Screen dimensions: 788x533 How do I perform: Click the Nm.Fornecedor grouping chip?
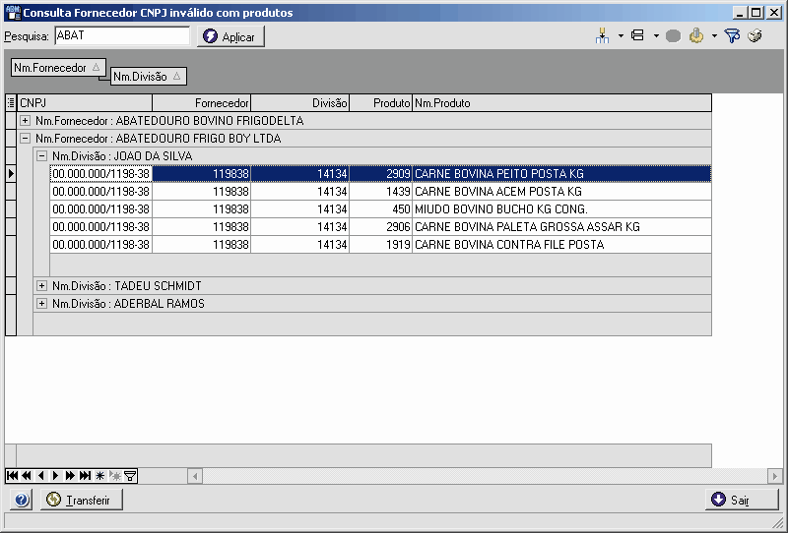click(58, 67)
